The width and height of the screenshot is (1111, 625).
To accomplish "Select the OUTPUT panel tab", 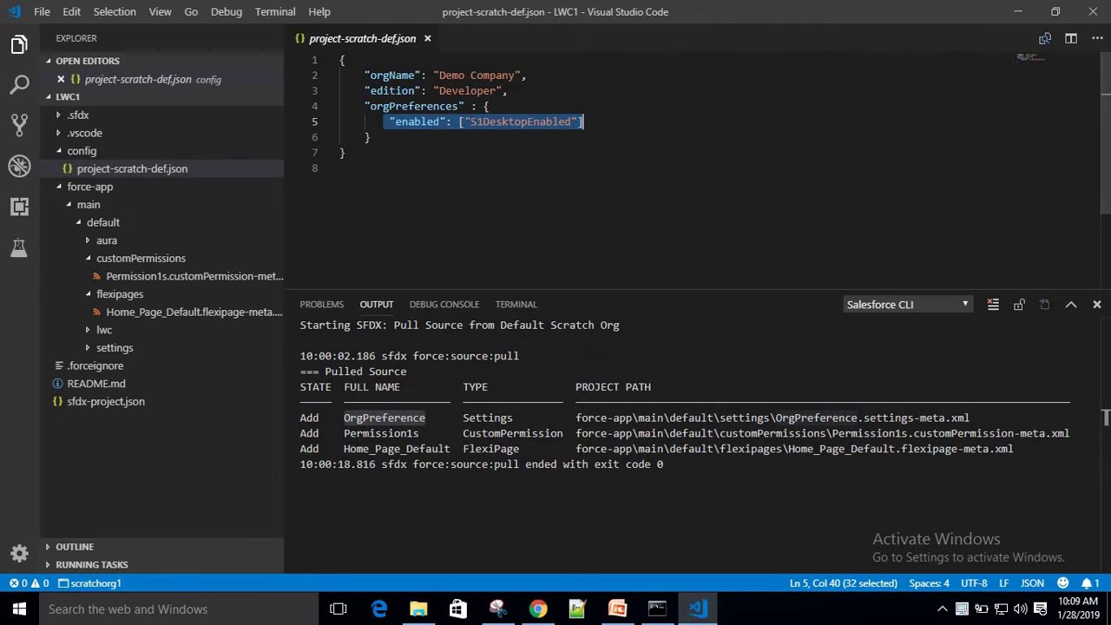I will click(377, 305).
